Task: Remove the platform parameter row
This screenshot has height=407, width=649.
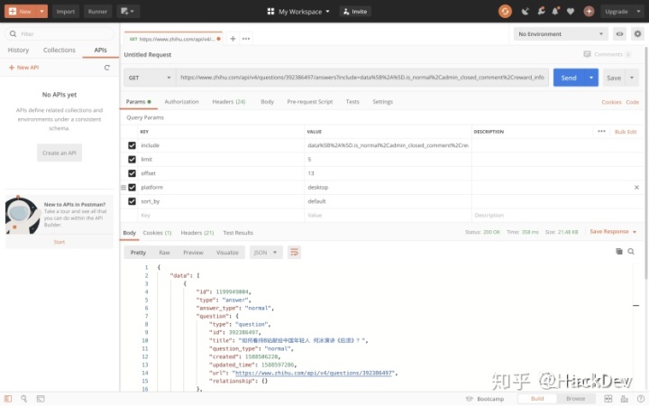Action: [636, 188]
